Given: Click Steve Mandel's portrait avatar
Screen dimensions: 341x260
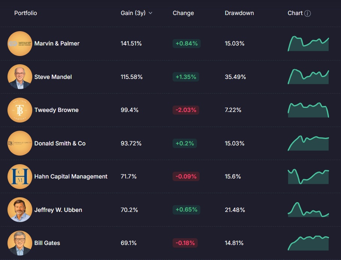Looking at the screenshot, I should [x=20, y=77].
